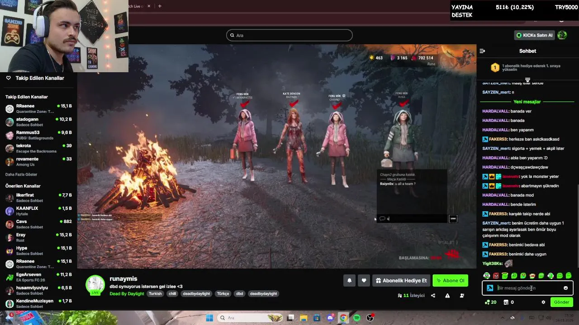
Task: Open Hype recommended channel
Action: coord(38,251)
